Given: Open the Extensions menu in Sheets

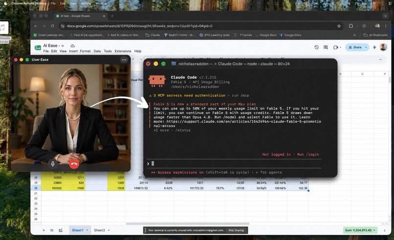Looking at the screenshot, I should point(123,51).
